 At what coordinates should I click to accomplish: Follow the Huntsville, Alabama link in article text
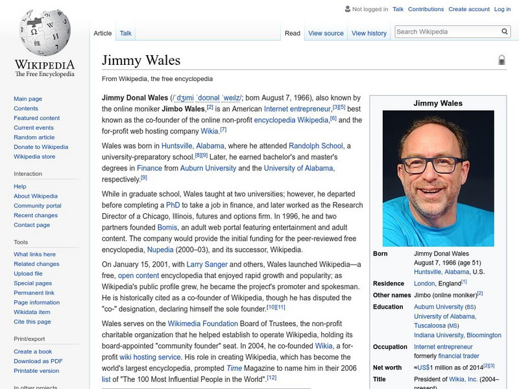tap(193, 146)
